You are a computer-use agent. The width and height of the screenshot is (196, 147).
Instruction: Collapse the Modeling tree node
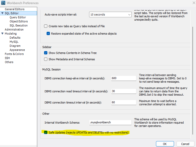click(x=2, y=34)
